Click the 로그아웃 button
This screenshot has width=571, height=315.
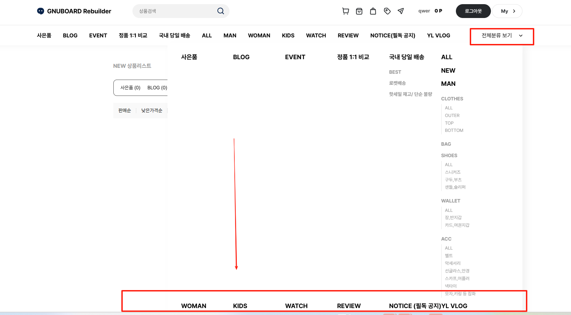click(x=473, y=11)
